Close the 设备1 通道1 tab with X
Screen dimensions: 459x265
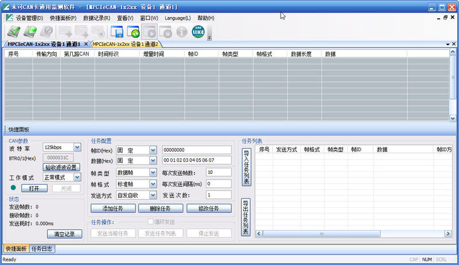85,44
